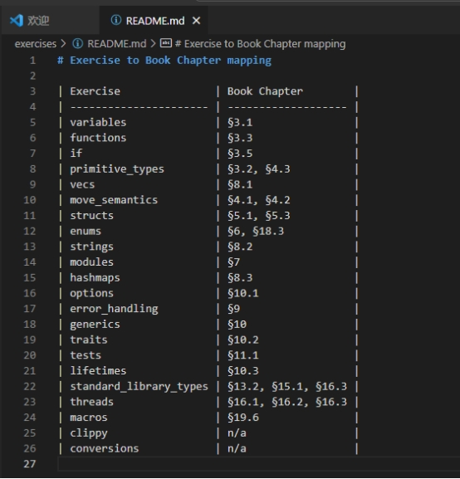The height and width of the screenshot is (479, 460).
Task: Click the 'generics' cell
Action: point(95,325)
